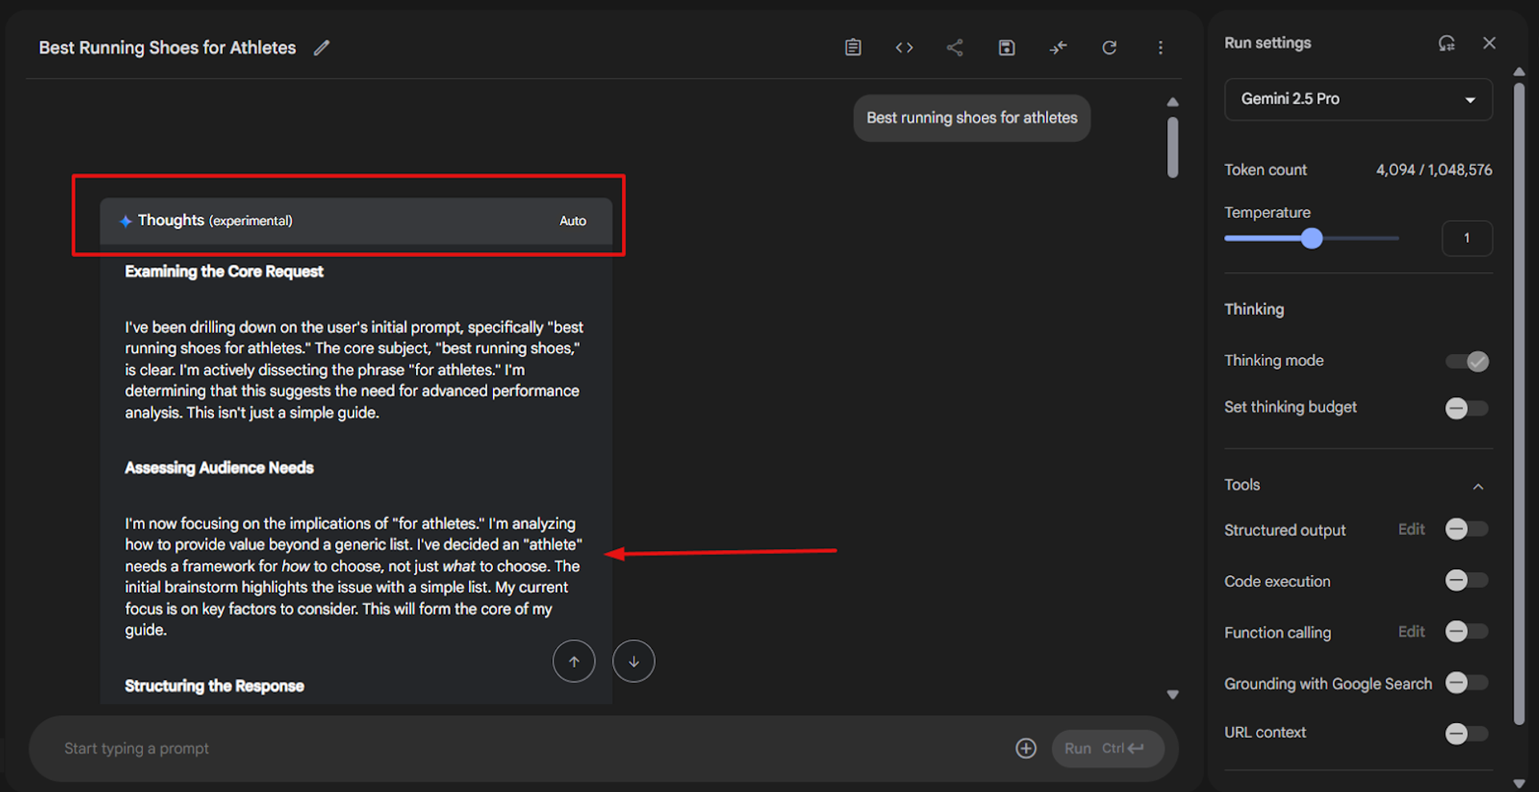Click the Run settings panel title

(1267, 43)
